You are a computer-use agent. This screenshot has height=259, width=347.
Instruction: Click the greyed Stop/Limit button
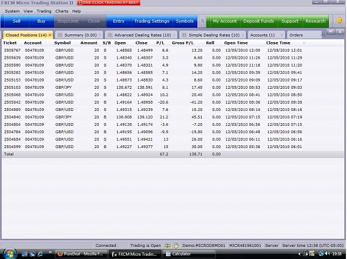pos(68,21)
